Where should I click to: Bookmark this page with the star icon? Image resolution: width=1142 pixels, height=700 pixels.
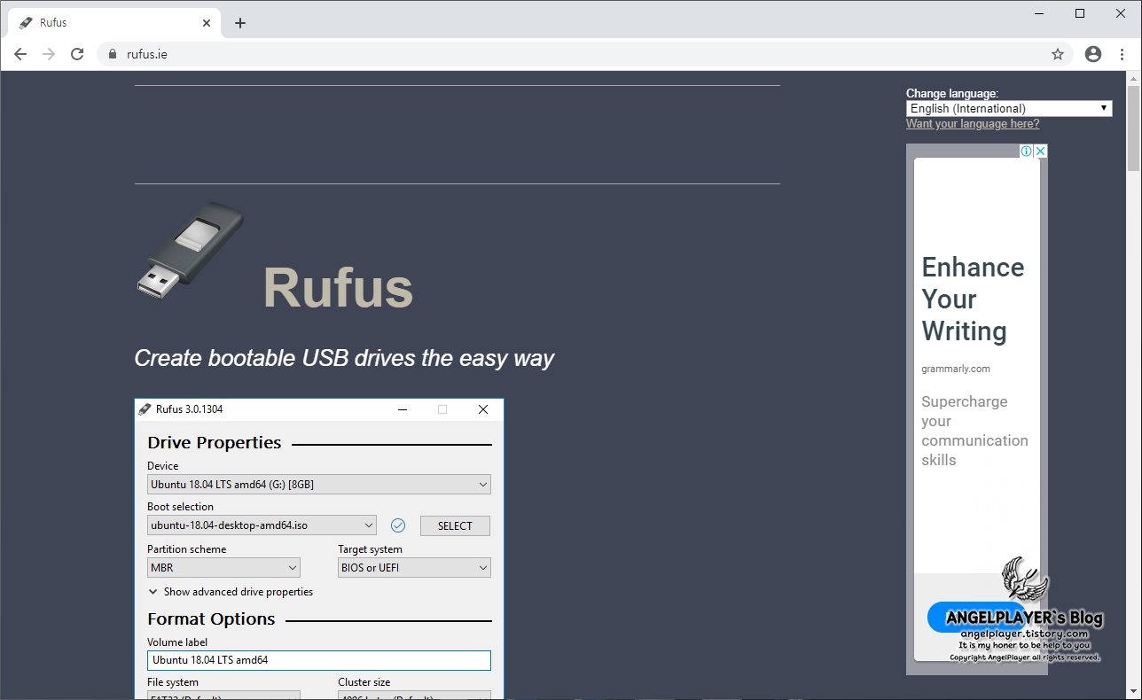(x=1058, y=54)
